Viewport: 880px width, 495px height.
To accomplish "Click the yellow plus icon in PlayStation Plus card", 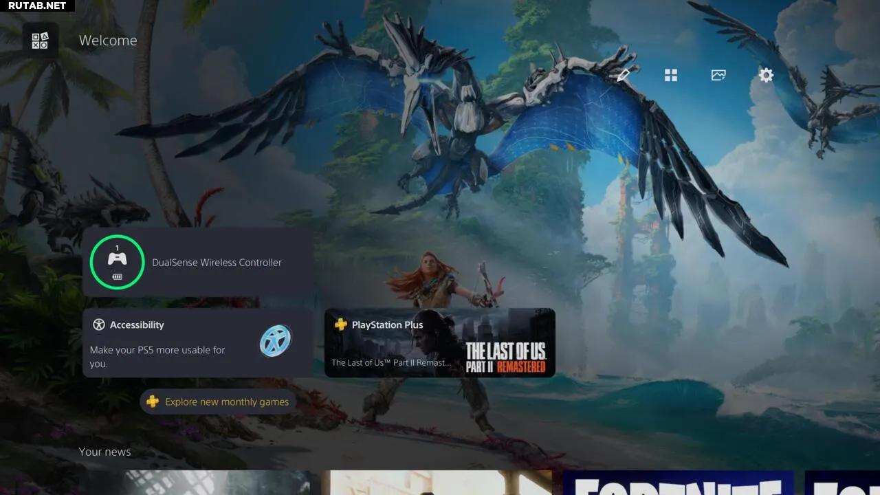I will tap(340, 324).
